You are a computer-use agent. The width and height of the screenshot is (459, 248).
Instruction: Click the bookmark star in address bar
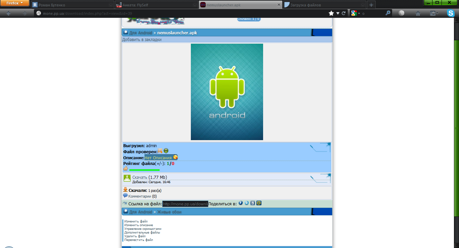(331, 13)
